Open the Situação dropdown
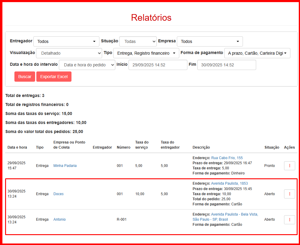The height and width of the screenshot is (245, 300). pyautogui.click(x=138, y=41)
